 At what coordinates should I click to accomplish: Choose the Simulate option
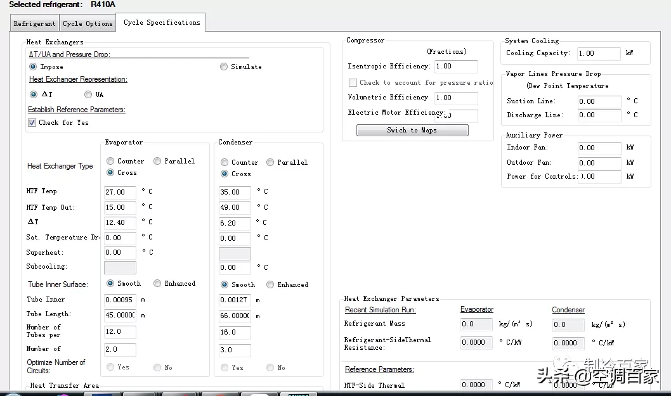(x=224, y=67)
